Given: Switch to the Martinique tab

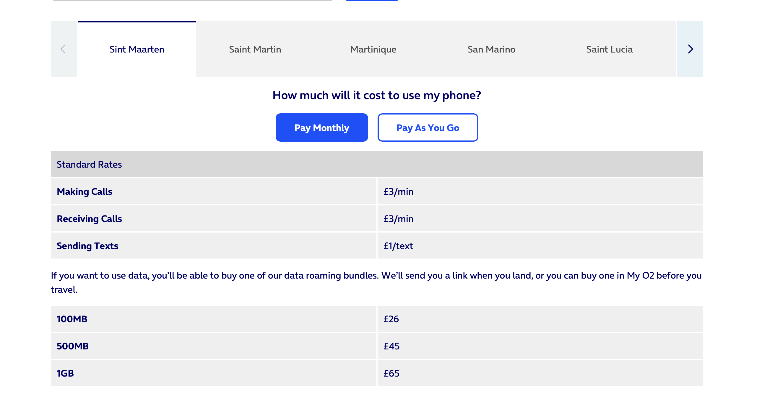Looking at the screenshot, I should coord(373,49).
